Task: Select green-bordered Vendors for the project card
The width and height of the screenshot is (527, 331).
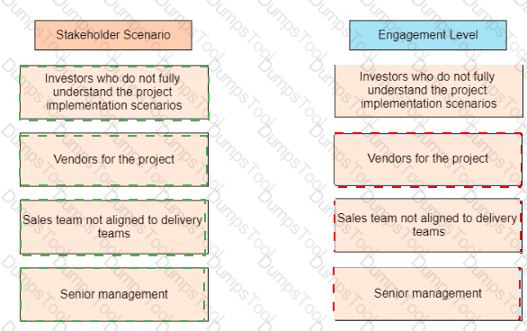Action: pyautogui.click(x=114, y=159)
